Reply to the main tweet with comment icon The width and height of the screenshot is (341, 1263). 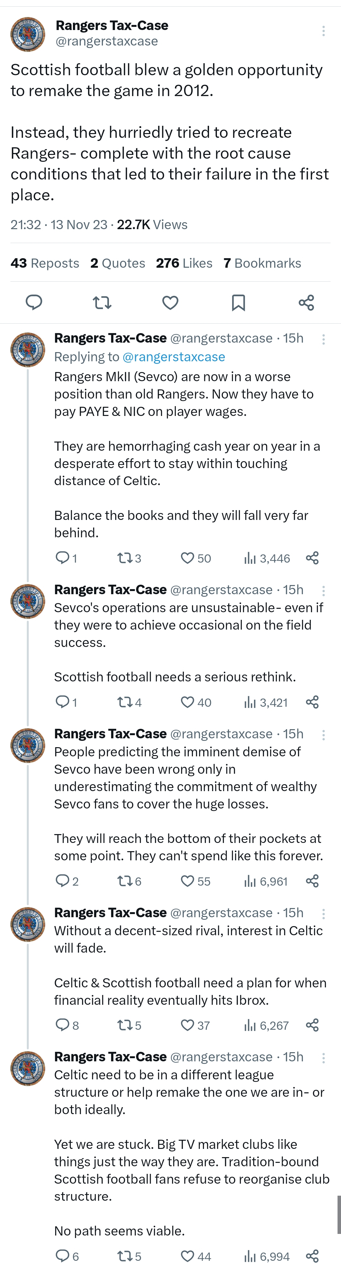[34, 302]
